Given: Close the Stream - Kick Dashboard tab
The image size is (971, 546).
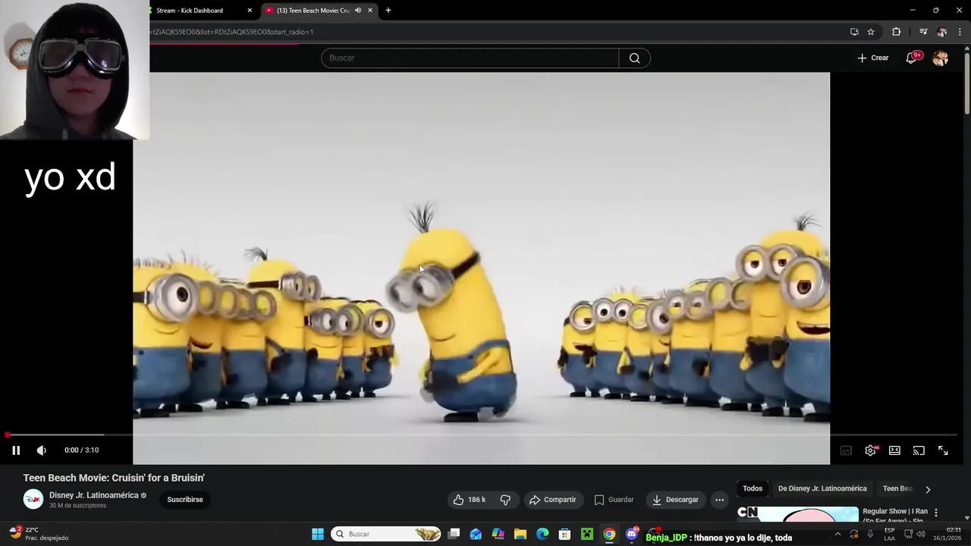Looking at the screenshot, I should [250, 11].
